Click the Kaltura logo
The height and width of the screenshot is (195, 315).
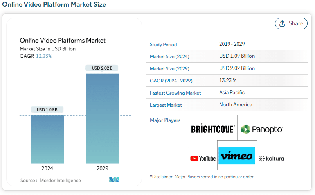(x=272, y=159)
